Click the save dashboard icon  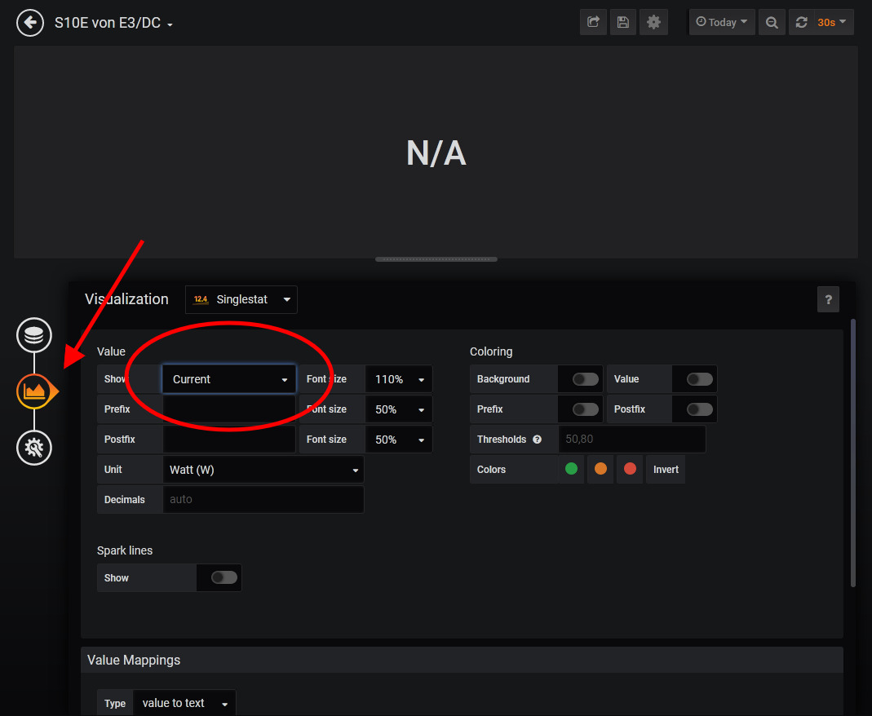(623, 23)
